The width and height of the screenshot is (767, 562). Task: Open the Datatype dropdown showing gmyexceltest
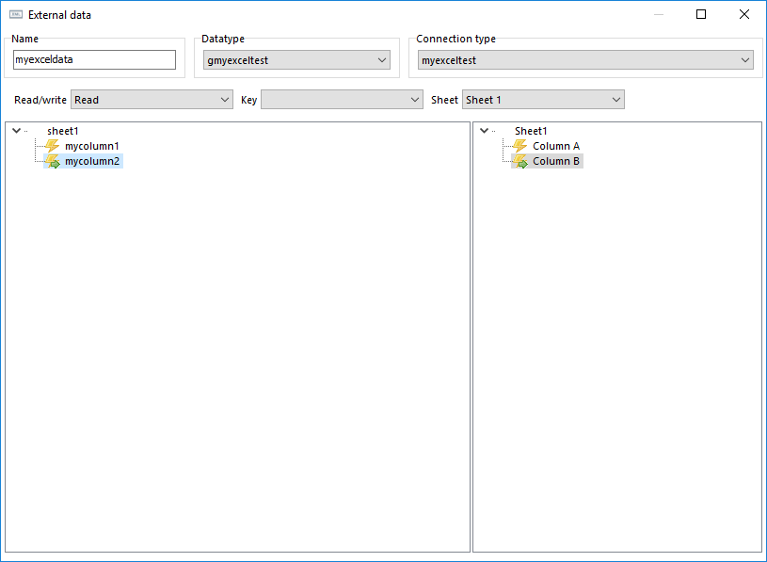296,60
